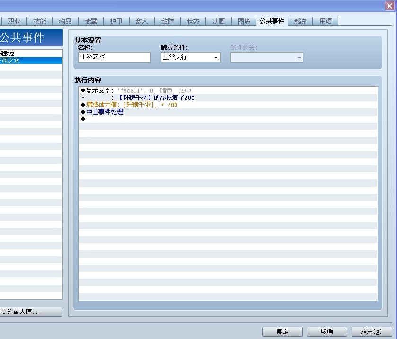Confirm with the 确定 button

pos(282,331)
